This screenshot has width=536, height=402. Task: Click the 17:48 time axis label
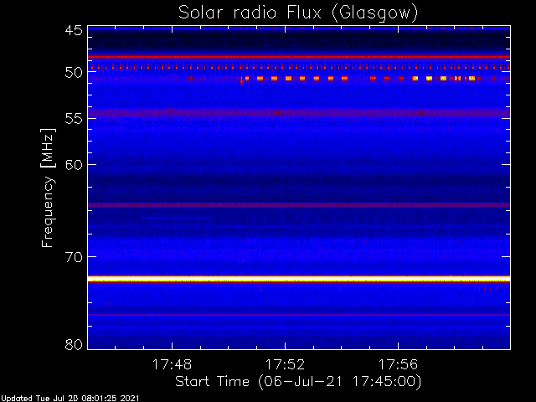click(172, 364)
